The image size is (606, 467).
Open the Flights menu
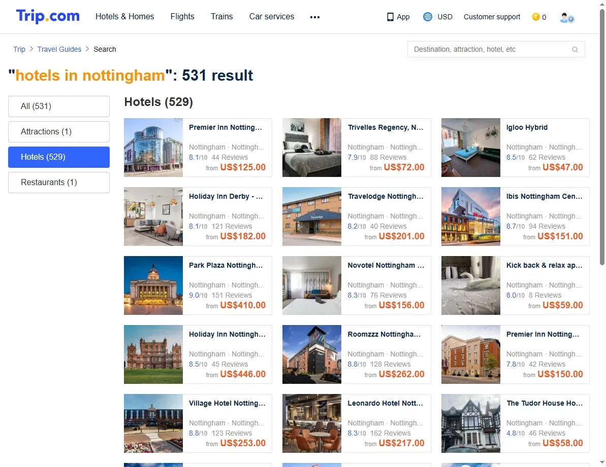tap(182, 17)
